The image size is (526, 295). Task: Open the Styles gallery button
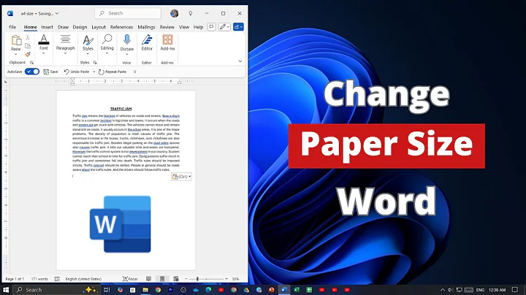(88, 45)
